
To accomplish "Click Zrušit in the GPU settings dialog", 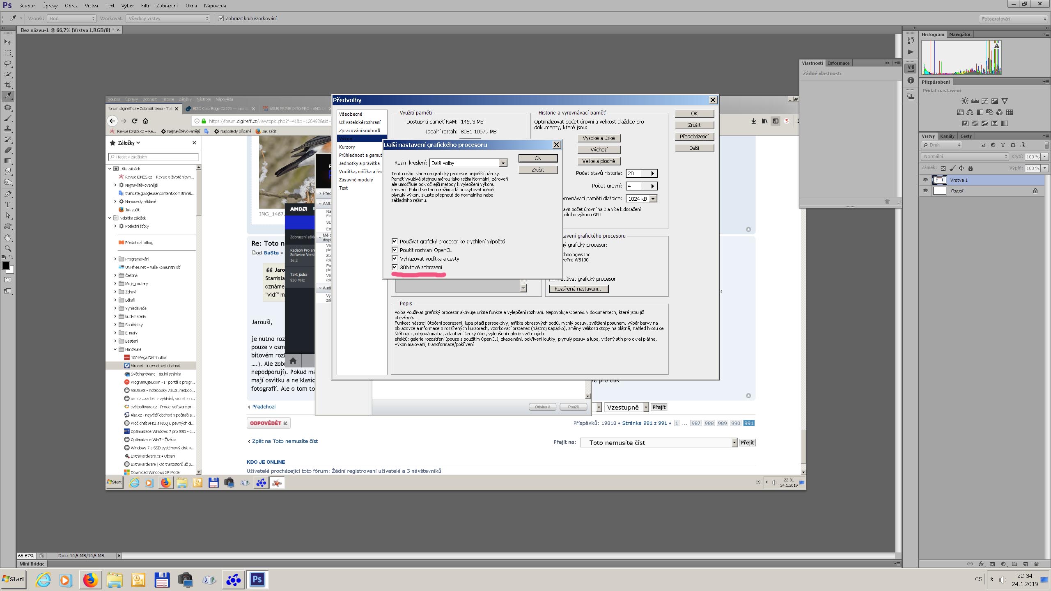I will pos(537,170).
